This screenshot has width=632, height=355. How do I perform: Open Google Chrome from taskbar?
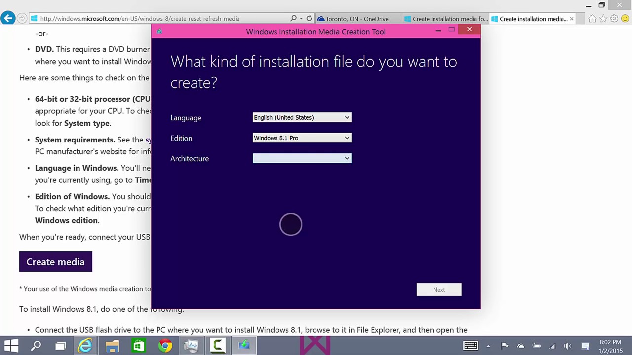(x=165, y=346)
